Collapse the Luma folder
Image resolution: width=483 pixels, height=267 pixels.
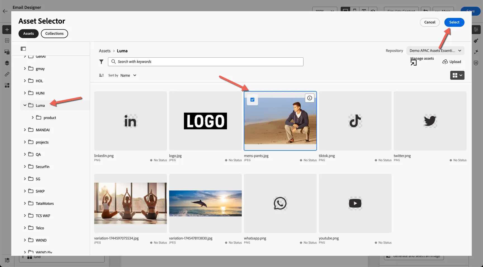click(x=25, y=105)
